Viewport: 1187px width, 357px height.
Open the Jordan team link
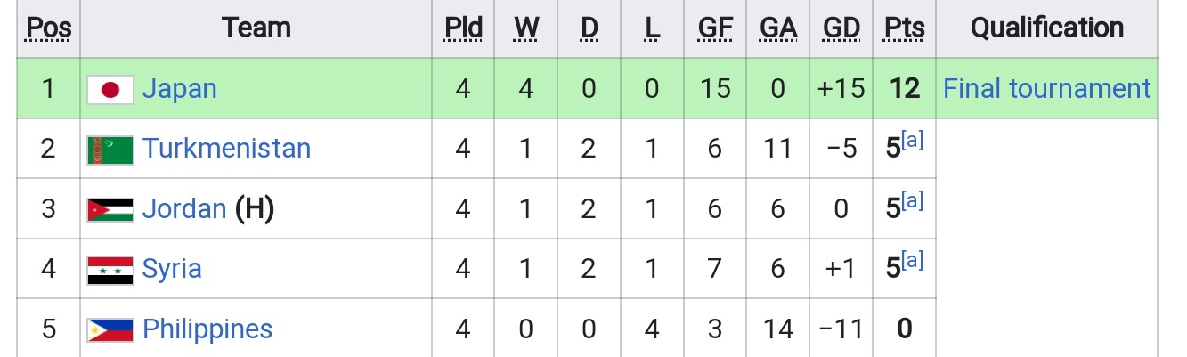184,208
